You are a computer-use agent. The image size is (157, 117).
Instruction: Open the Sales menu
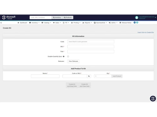(x=57, y=23)
